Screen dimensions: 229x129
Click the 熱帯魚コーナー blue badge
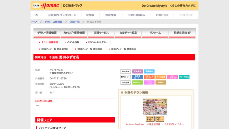coord(137,77)
